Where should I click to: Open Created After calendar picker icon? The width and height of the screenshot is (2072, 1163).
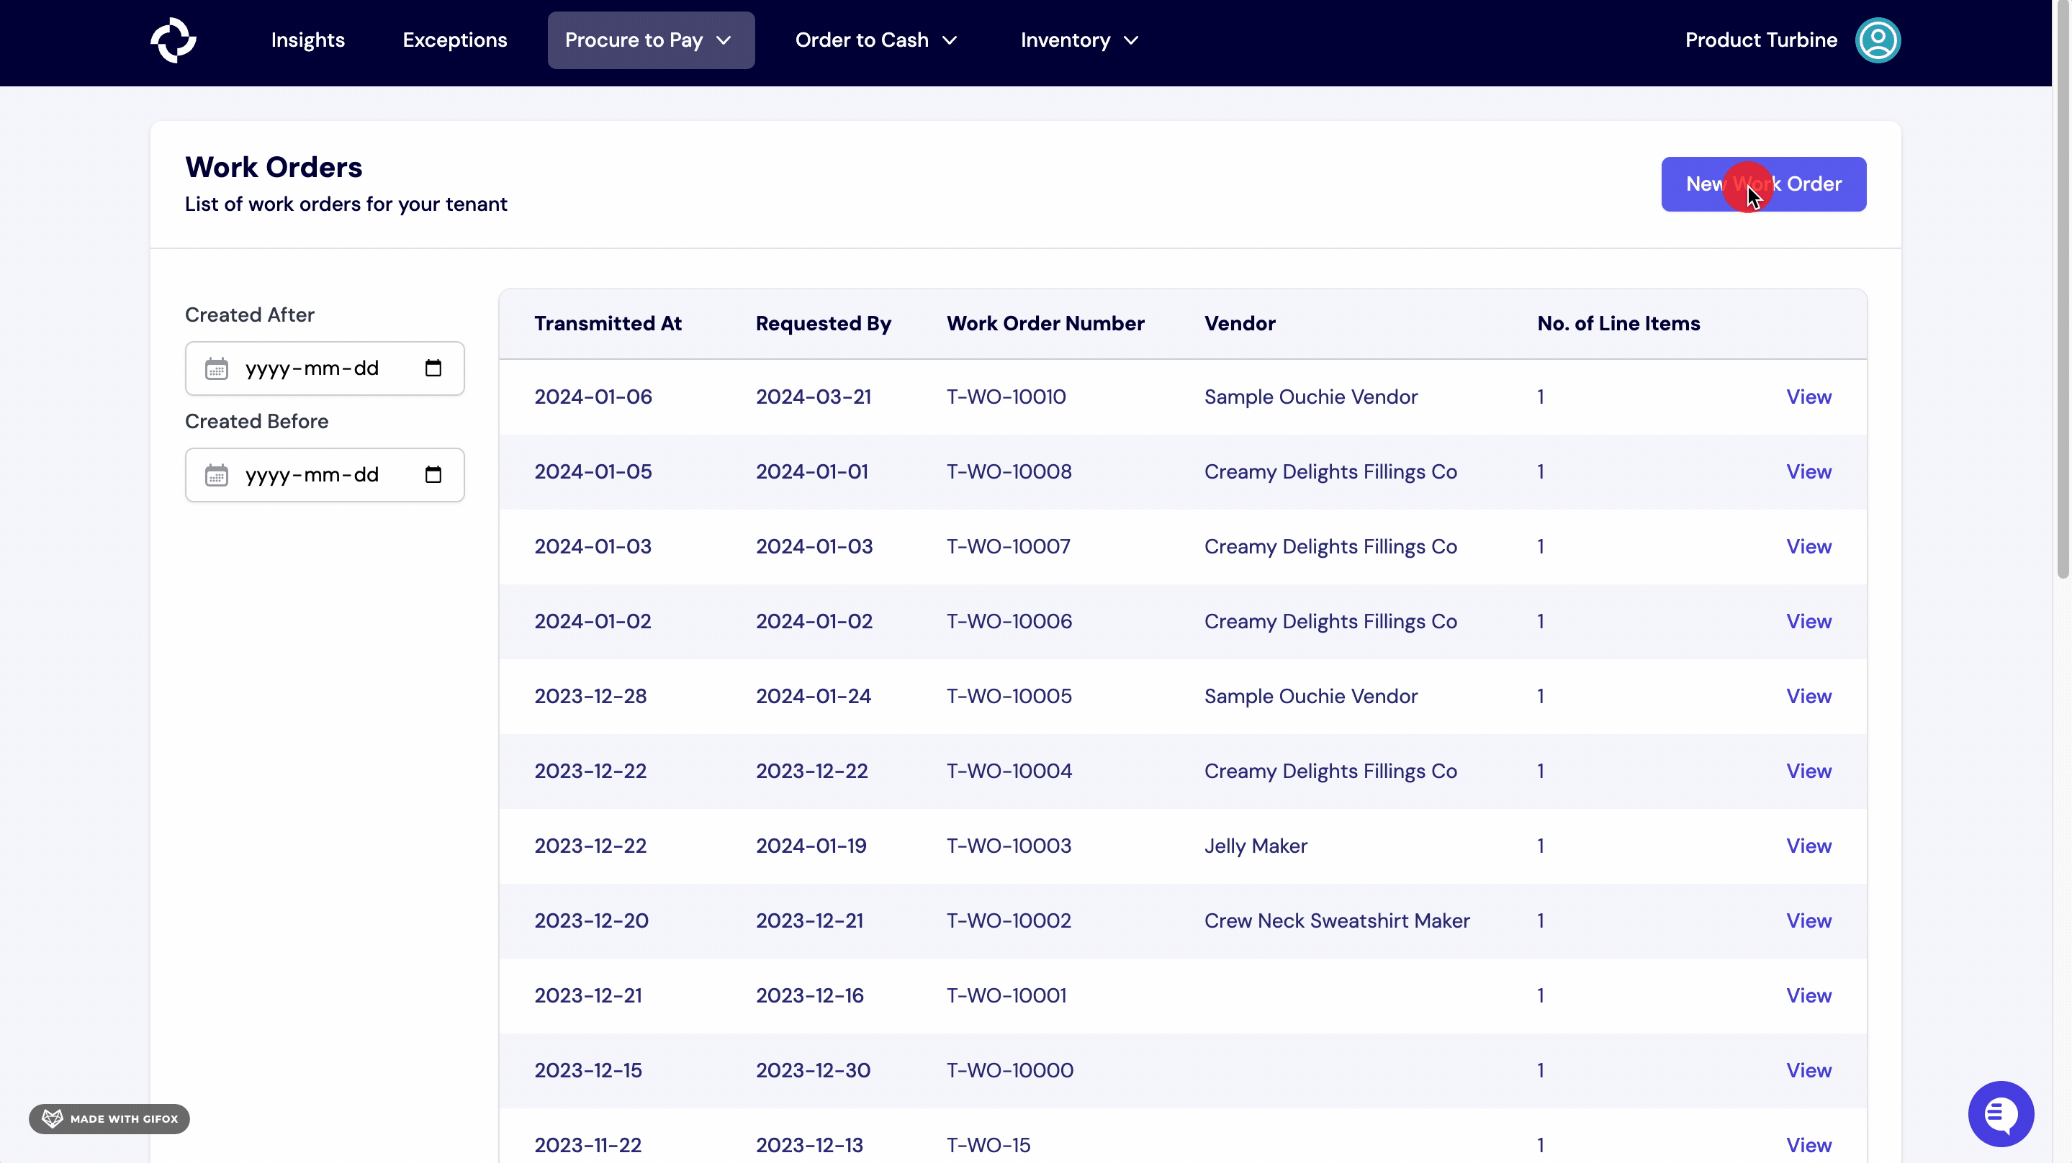tap(433, 368)
